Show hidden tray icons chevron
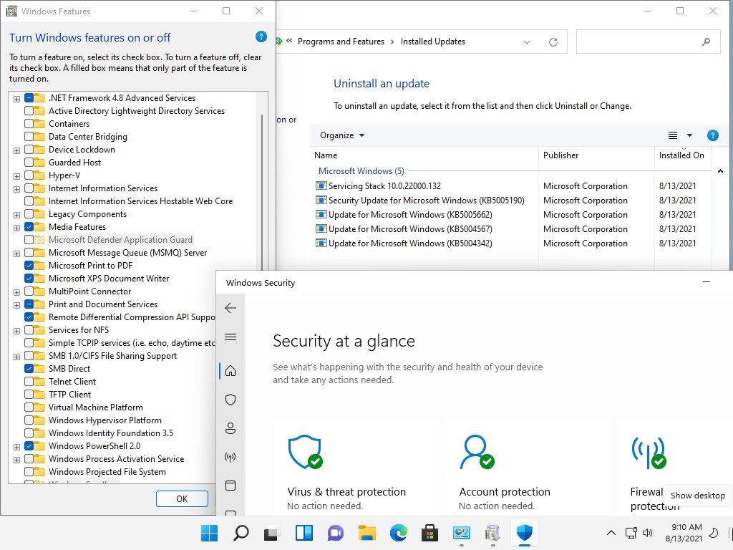 (x=611, y=533)
